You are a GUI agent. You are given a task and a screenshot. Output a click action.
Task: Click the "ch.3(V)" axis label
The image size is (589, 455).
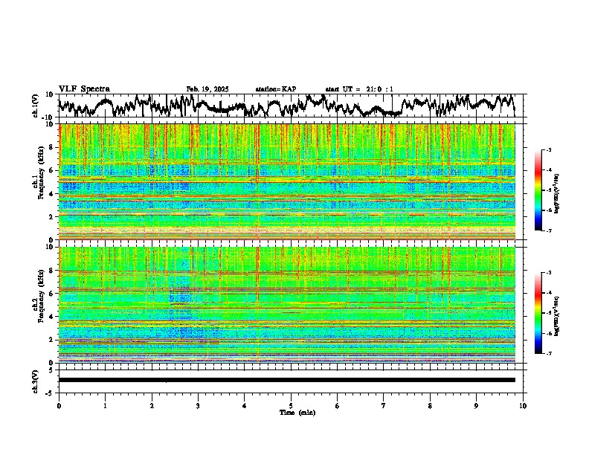point(36,381)
